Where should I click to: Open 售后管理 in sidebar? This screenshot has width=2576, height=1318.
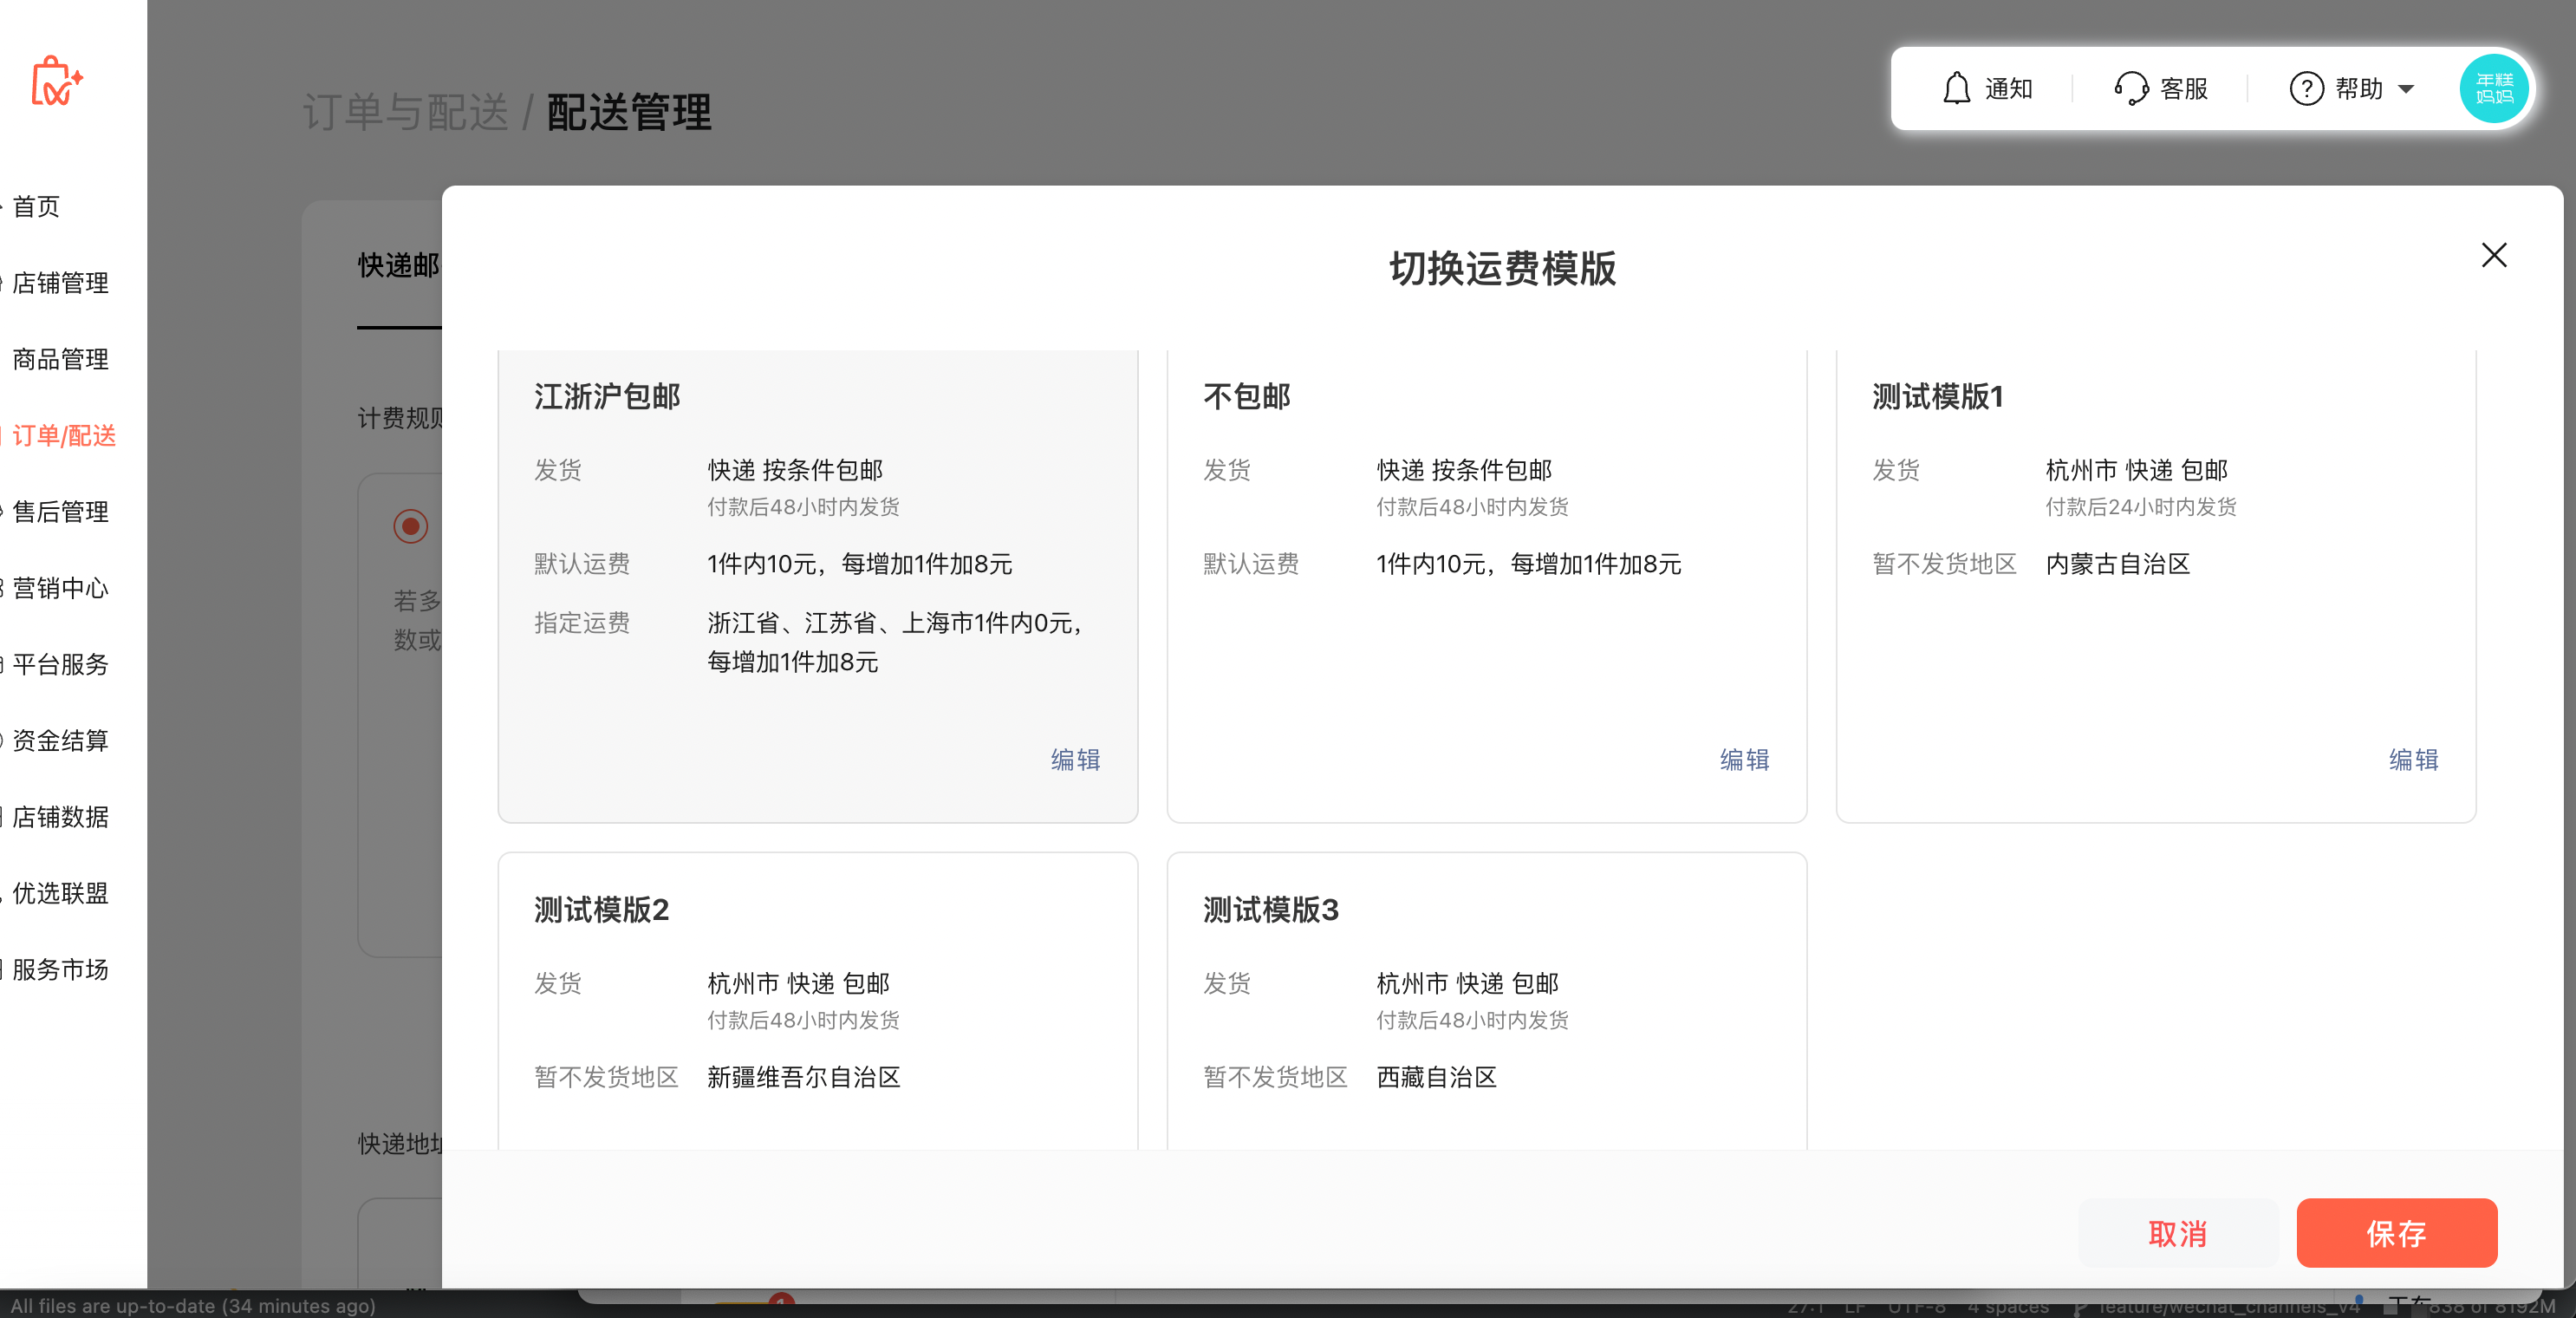coord(60,512)
